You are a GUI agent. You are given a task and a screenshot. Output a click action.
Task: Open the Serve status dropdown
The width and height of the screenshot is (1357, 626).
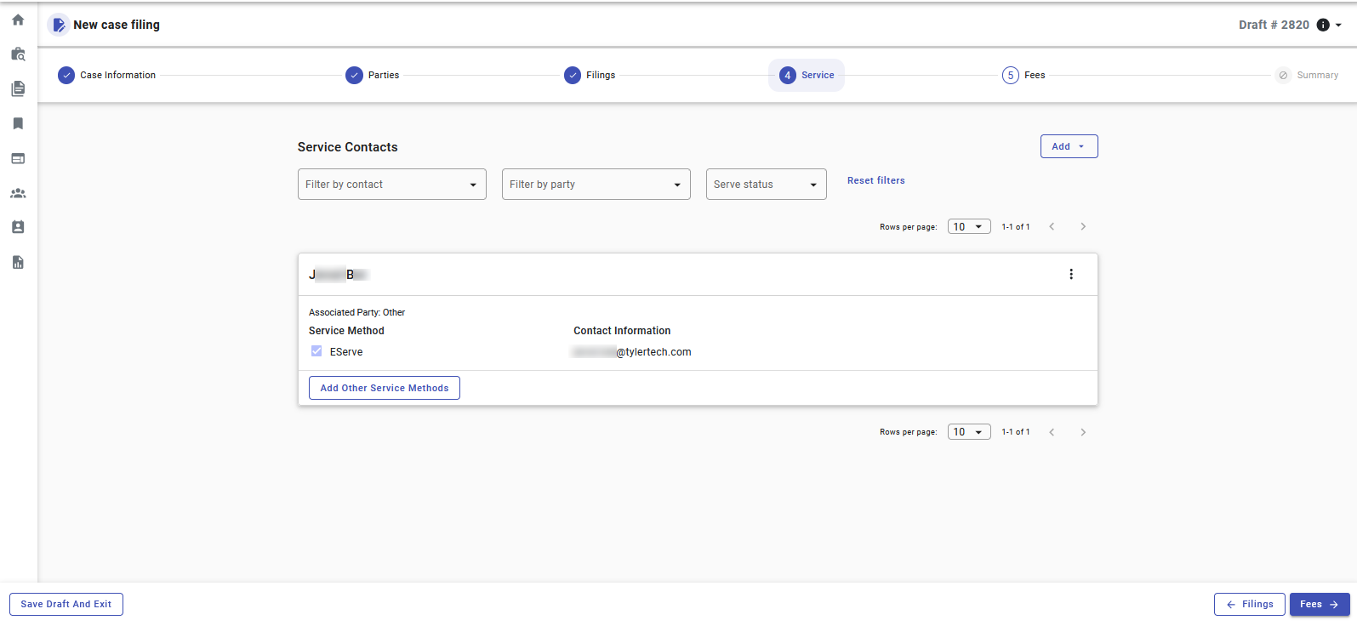[767, 184]
